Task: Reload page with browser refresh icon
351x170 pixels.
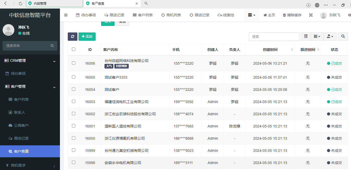Action: (x=21, y=4)
